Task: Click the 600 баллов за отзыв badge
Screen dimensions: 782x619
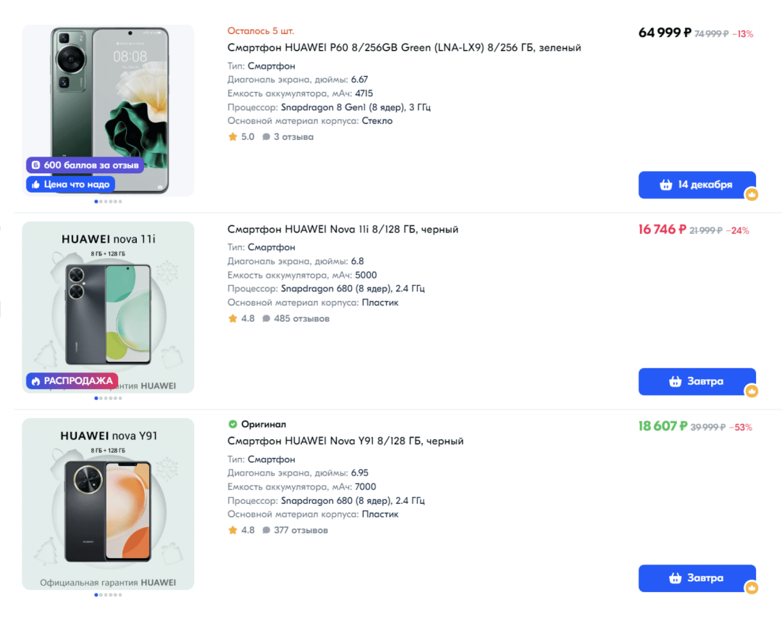Action: coord(84,165)
